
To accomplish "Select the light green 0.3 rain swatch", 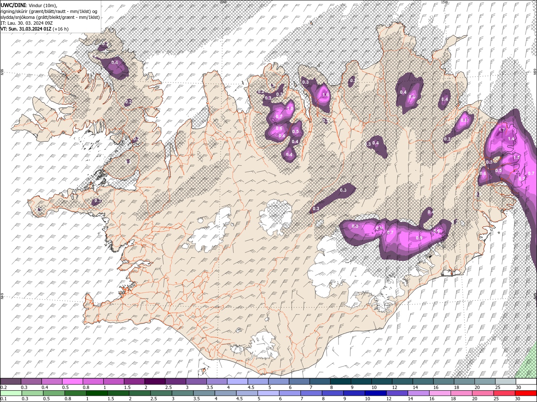I will [x=32, y=393].
